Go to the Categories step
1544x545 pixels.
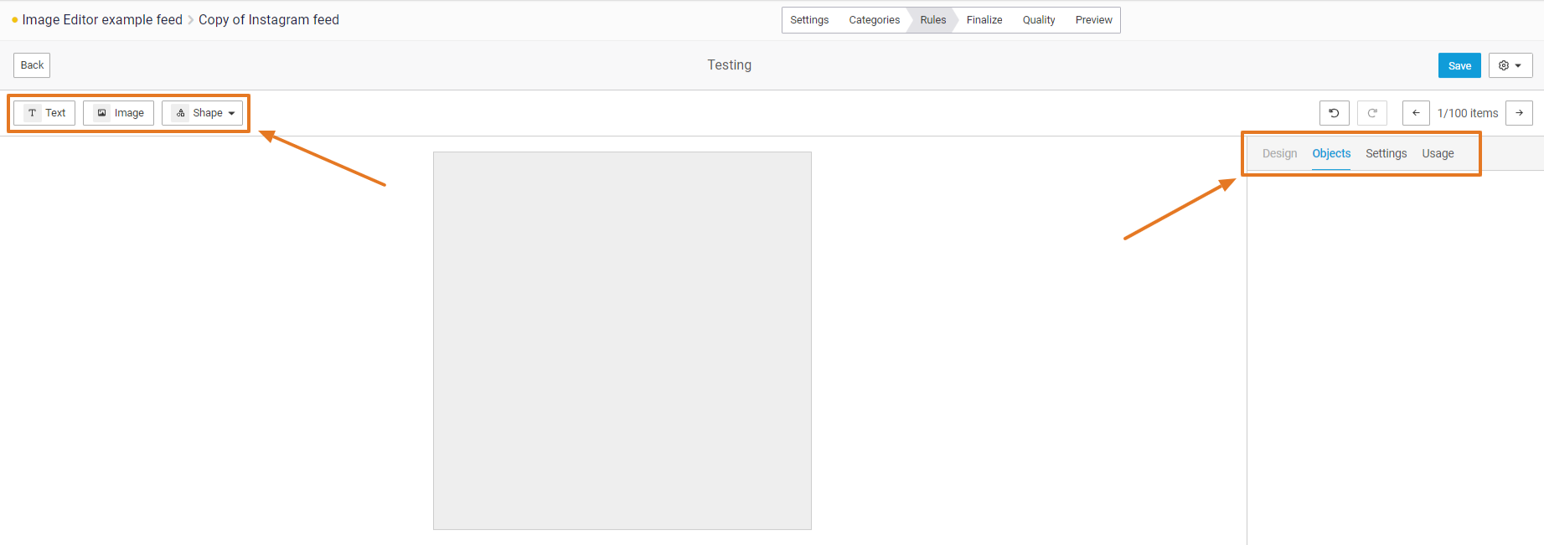click(874, 20)
